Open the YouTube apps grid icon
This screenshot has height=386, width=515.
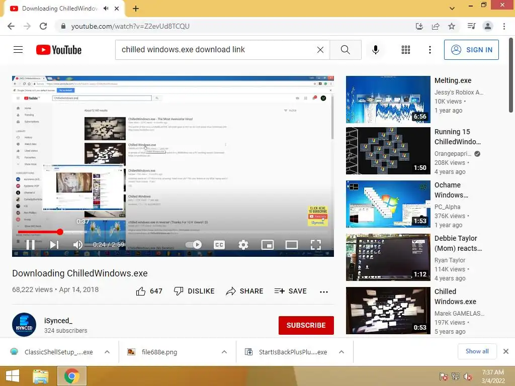406,50
